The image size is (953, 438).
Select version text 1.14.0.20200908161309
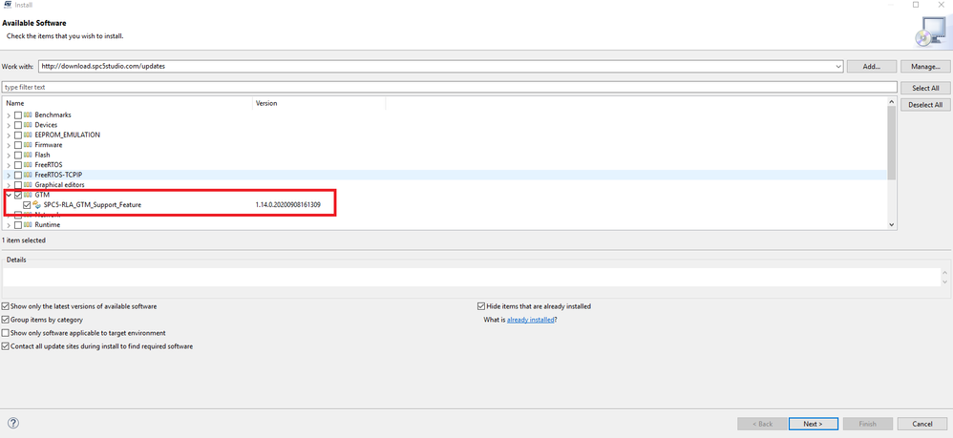[x=288, y=205]
